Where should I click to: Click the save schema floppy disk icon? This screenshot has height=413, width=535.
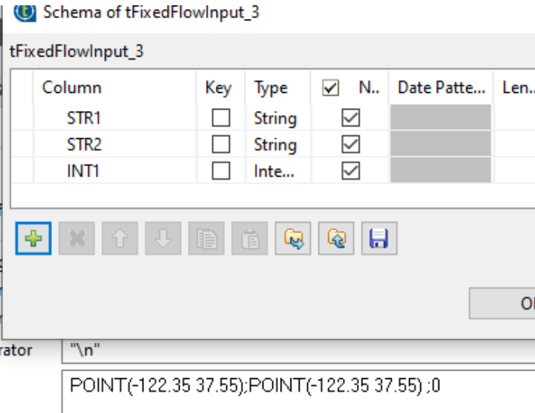click(x=378, y=239)
